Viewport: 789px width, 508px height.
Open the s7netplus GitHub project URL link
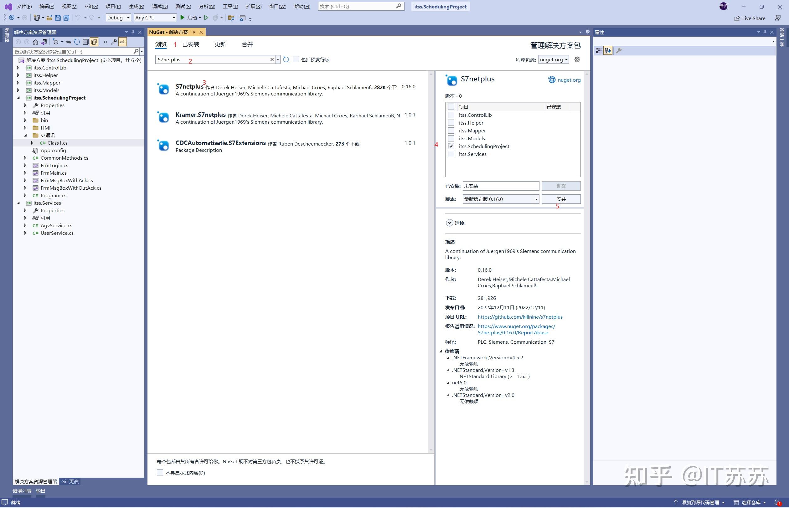pyautogui.click(x=520, y=317)
